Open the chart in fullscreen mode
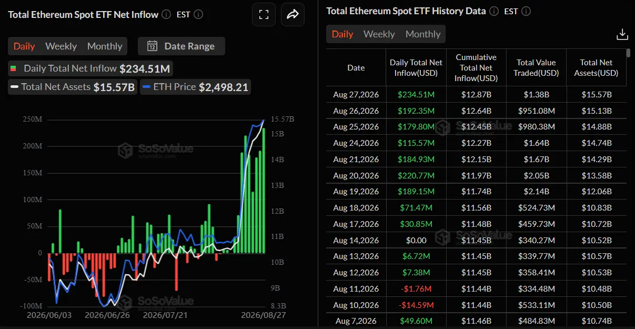635x329 pixels. click(264, 14)
